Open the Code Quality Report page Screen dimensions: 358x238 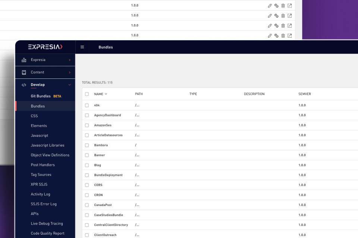tap(47, 233)
